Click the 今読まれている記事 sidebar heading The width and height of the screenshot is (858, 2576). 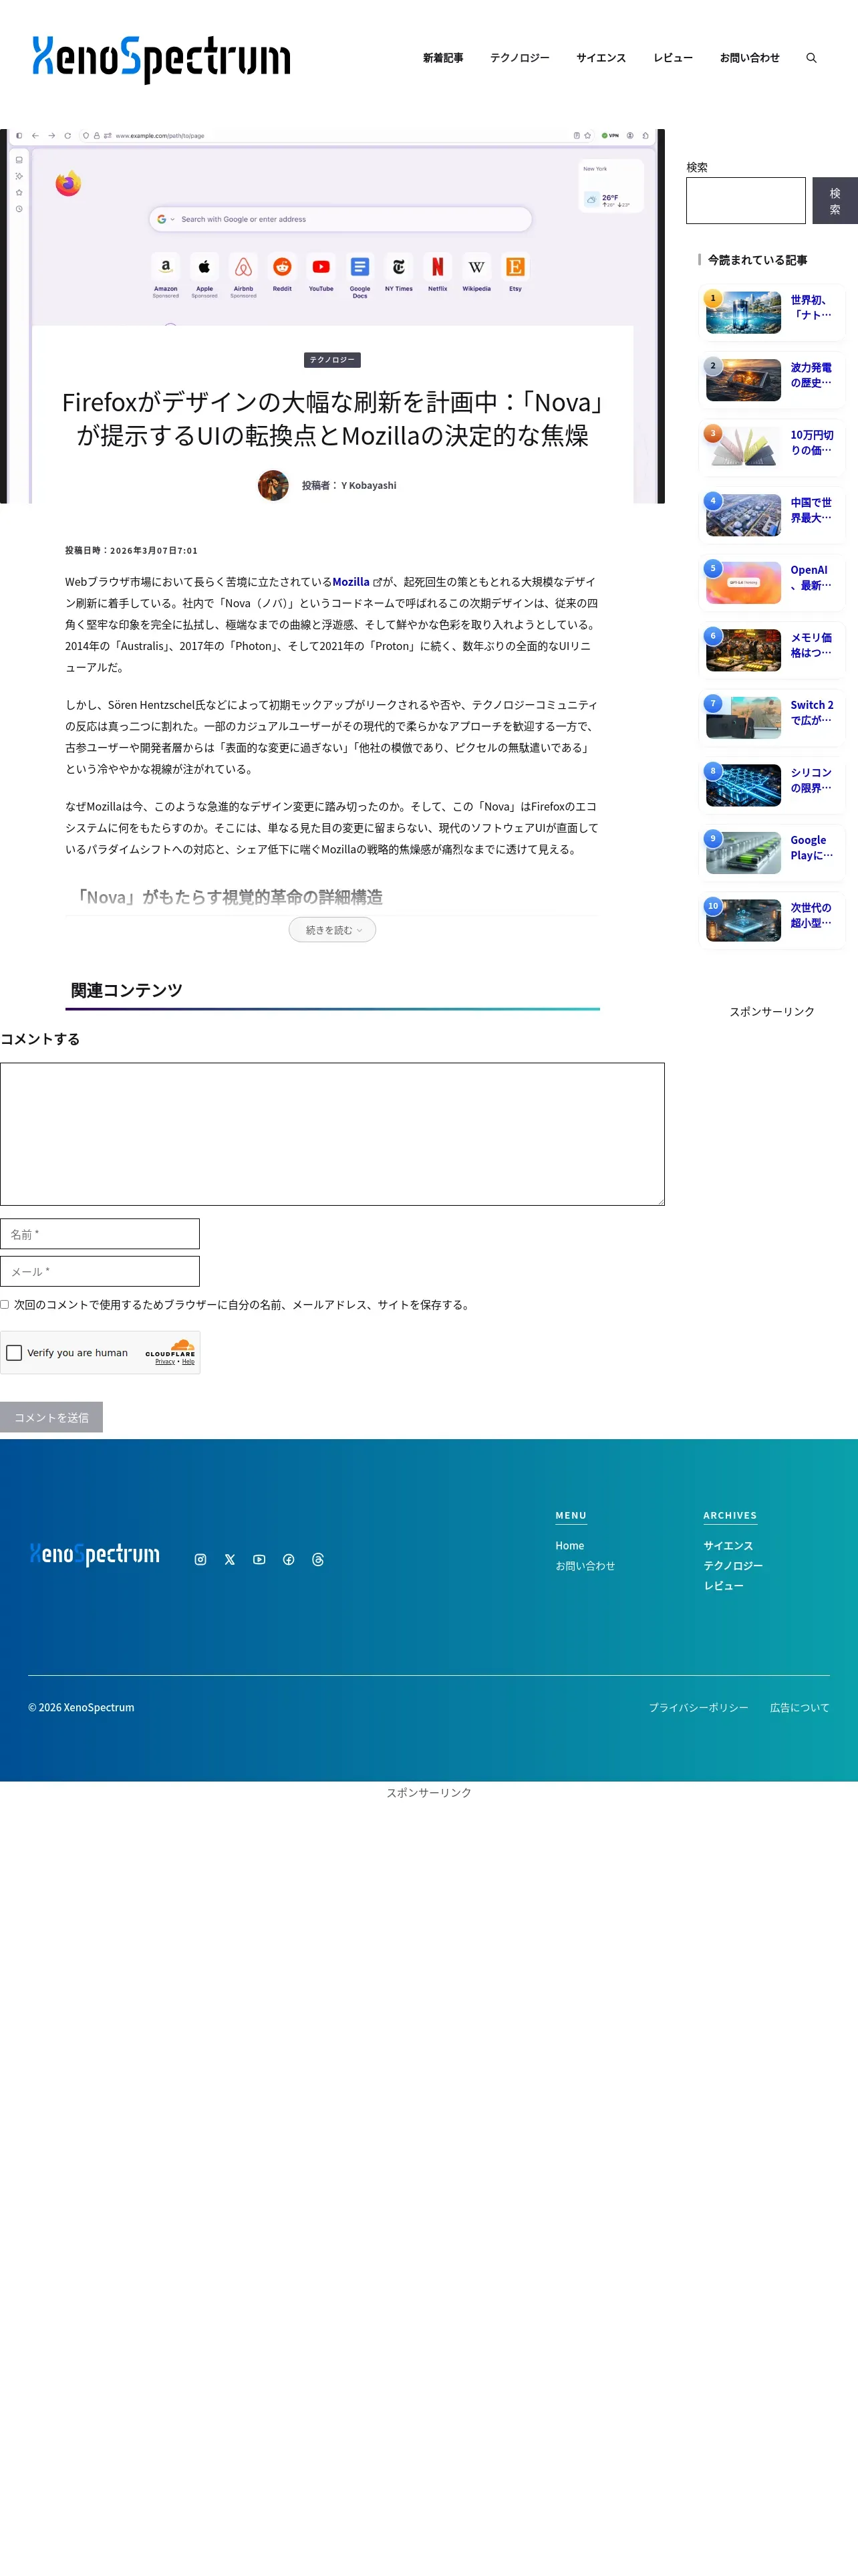[757, 260]
